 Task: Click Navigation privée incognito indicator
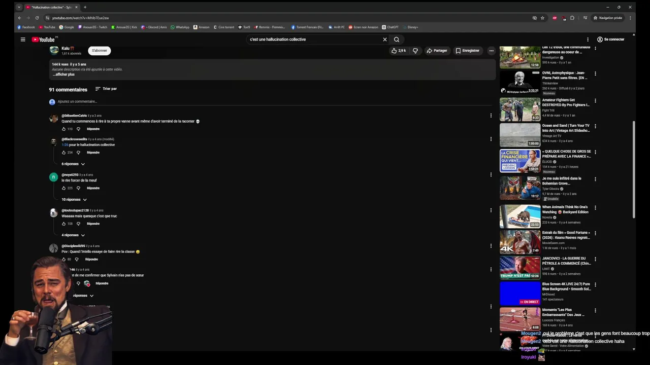(x=607, y=18)
